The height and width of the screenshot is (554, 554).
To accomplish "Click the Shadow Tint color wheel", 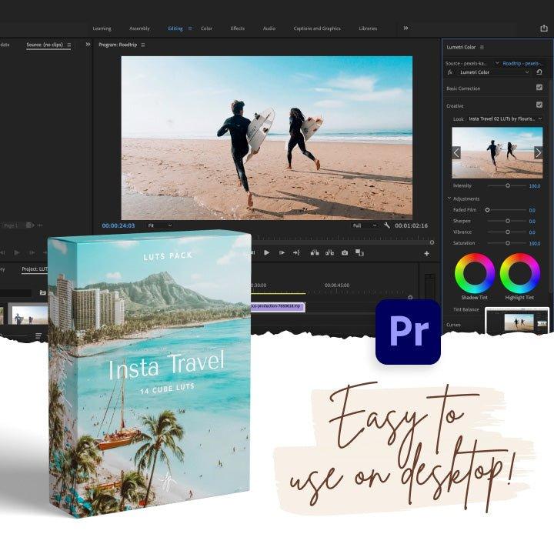I will (x=475, y=273).
